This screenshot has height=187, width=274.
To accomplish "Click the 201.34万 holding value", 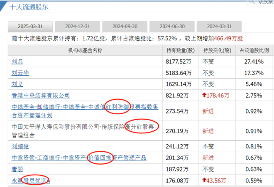I will pos(177,158).
